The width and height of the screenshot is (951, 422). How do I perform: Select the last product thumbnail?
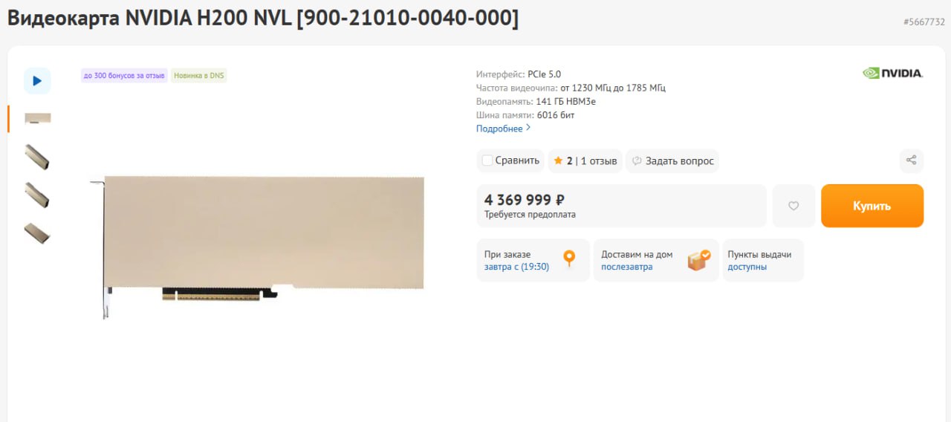coord(37,233)
